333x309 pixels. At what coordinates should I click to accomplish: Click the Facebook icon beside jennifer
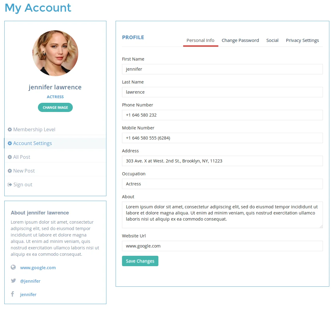[x=13, y=294]
